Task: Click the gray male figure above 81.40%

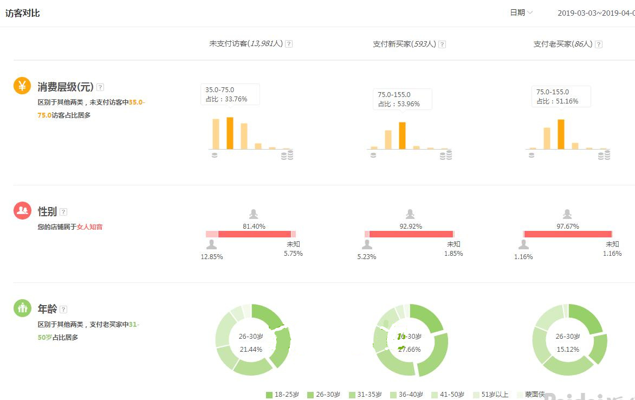Action: (254, 213)
